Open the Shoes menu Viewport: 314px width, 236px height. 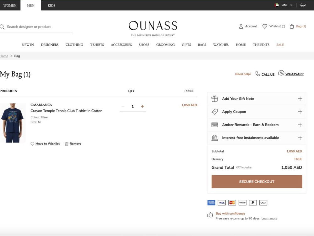point(144,45)
